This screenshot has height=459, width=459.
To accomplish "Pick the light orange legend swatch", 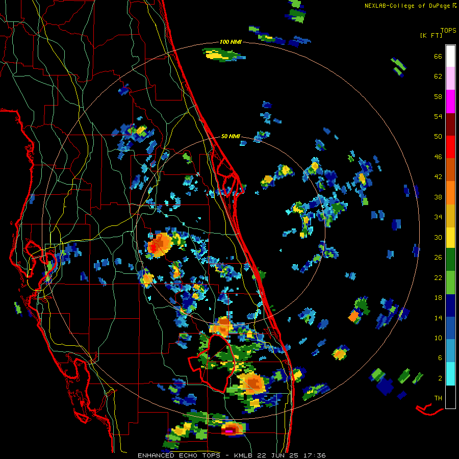I will pyautogui.click(x=450, y=192).
